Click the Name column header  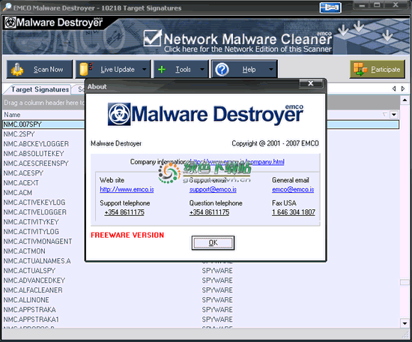[43, 115]
